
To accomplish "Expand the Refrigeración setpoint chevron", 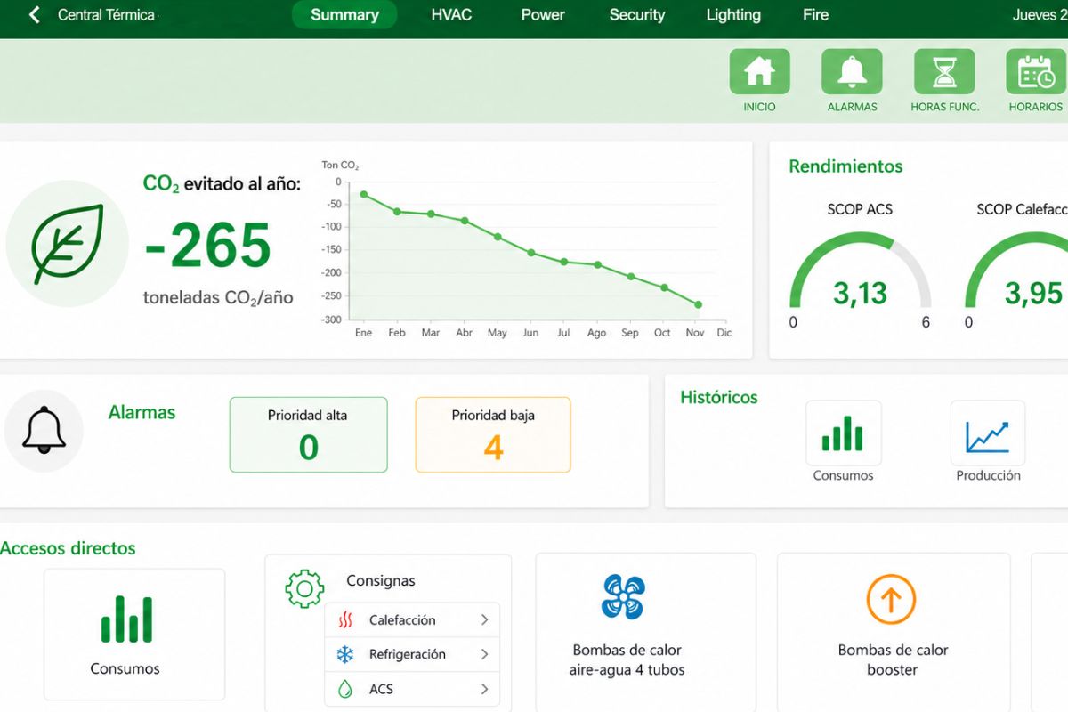I will (484, 654).
